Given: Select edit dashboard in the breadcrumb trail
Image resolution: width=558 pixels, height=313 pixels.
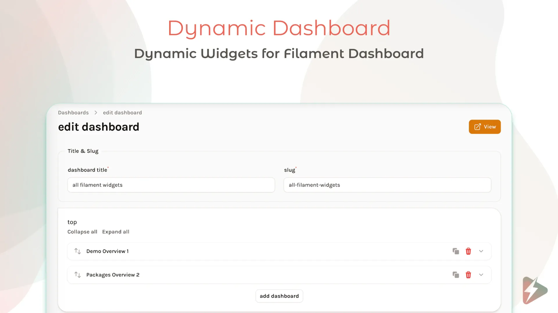Looking at the screenshot, I should (122, 112).
